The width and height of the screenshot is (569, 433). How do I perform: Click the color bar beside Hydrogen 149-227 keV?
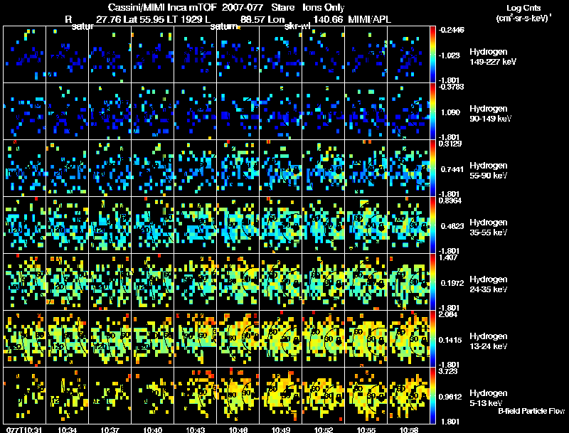pos(432,55)
